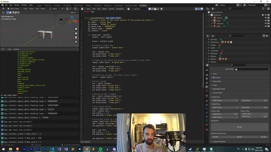Viewport: 271px width, 152px height.
Task: Open the Render menu
Action: click(17, 5)
